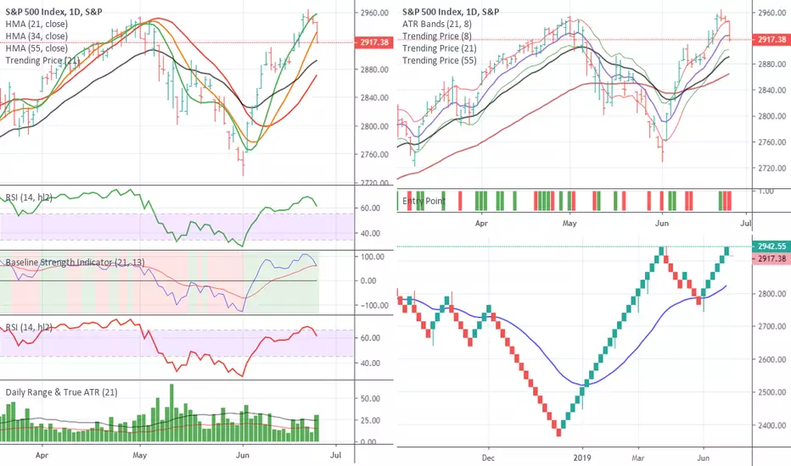Click 60.00 on the red RSI pane axis
The width and height of the screenshot is (791, 466).
click(370, 338)
